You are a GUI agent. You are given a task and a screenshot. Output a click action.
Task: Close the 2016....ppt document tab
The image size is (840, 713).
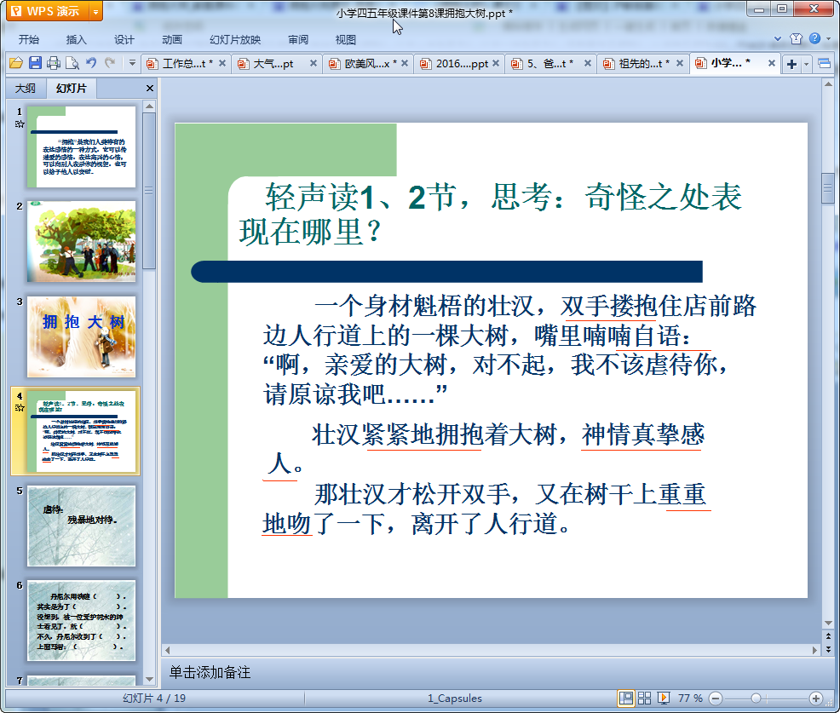click(x=496, y=64)
